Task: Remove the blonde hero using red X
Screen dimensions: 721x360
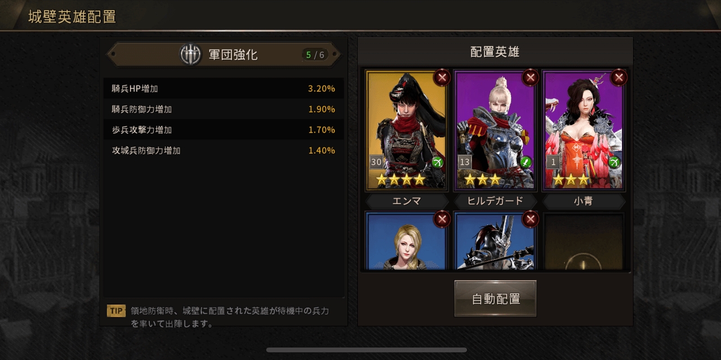Action: tap(442, 219)
